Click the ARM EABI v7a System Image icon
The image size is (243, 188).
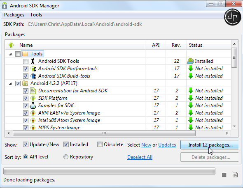click(x=33, y=113)
